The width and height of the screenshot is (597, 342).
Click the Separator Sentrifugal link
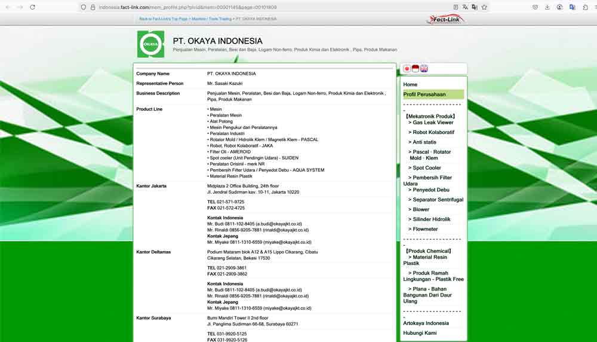(438, 200)
